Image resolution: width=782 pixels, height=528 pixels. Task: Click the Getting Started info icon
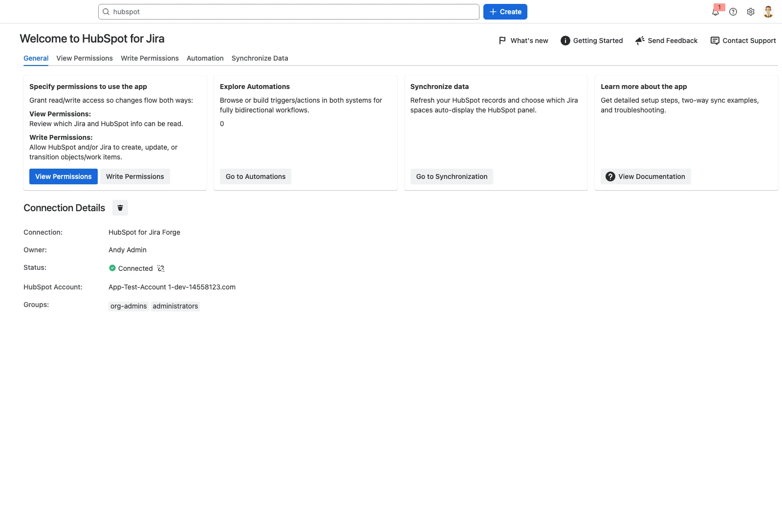[565, 41]
